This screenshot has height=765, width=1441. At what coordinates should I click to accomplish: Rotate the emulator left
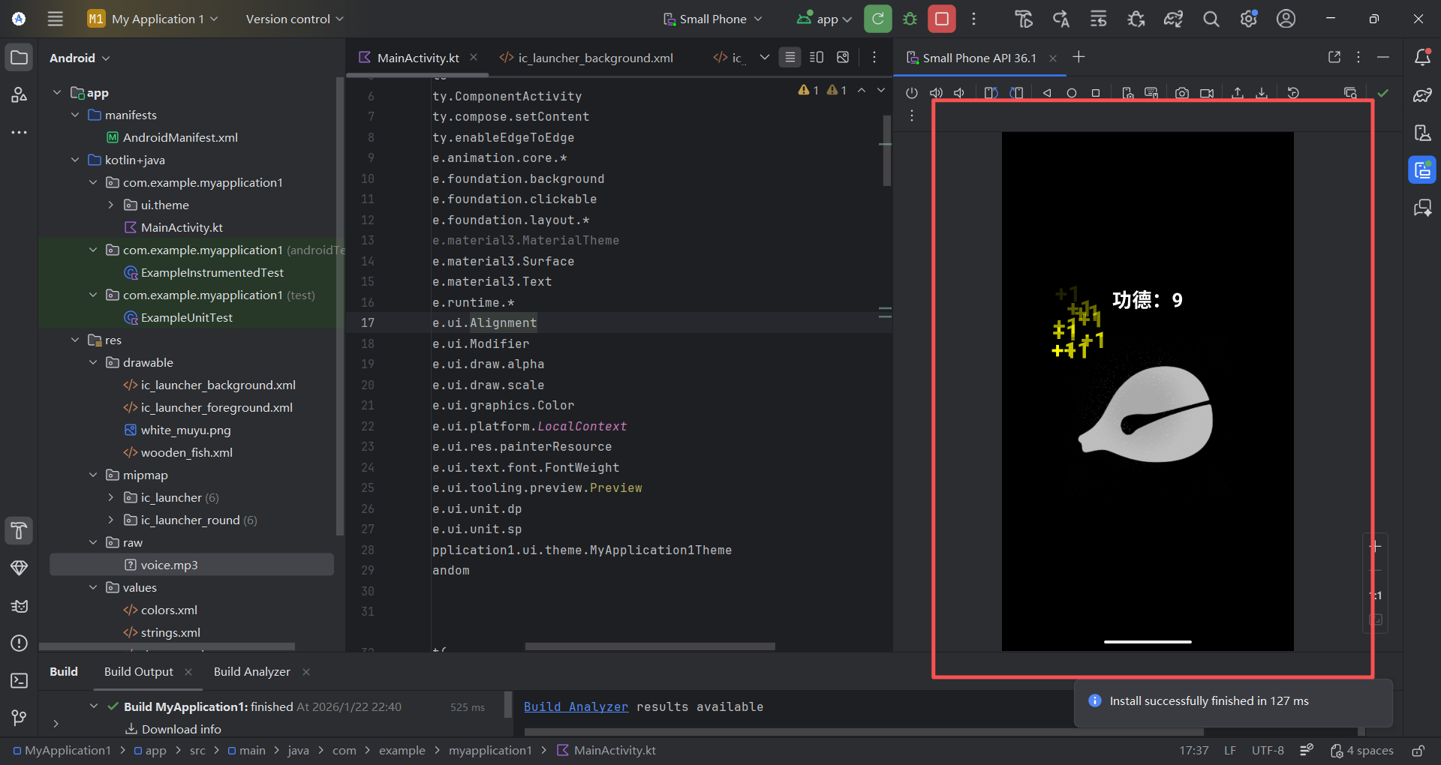[x=991, y=93]
